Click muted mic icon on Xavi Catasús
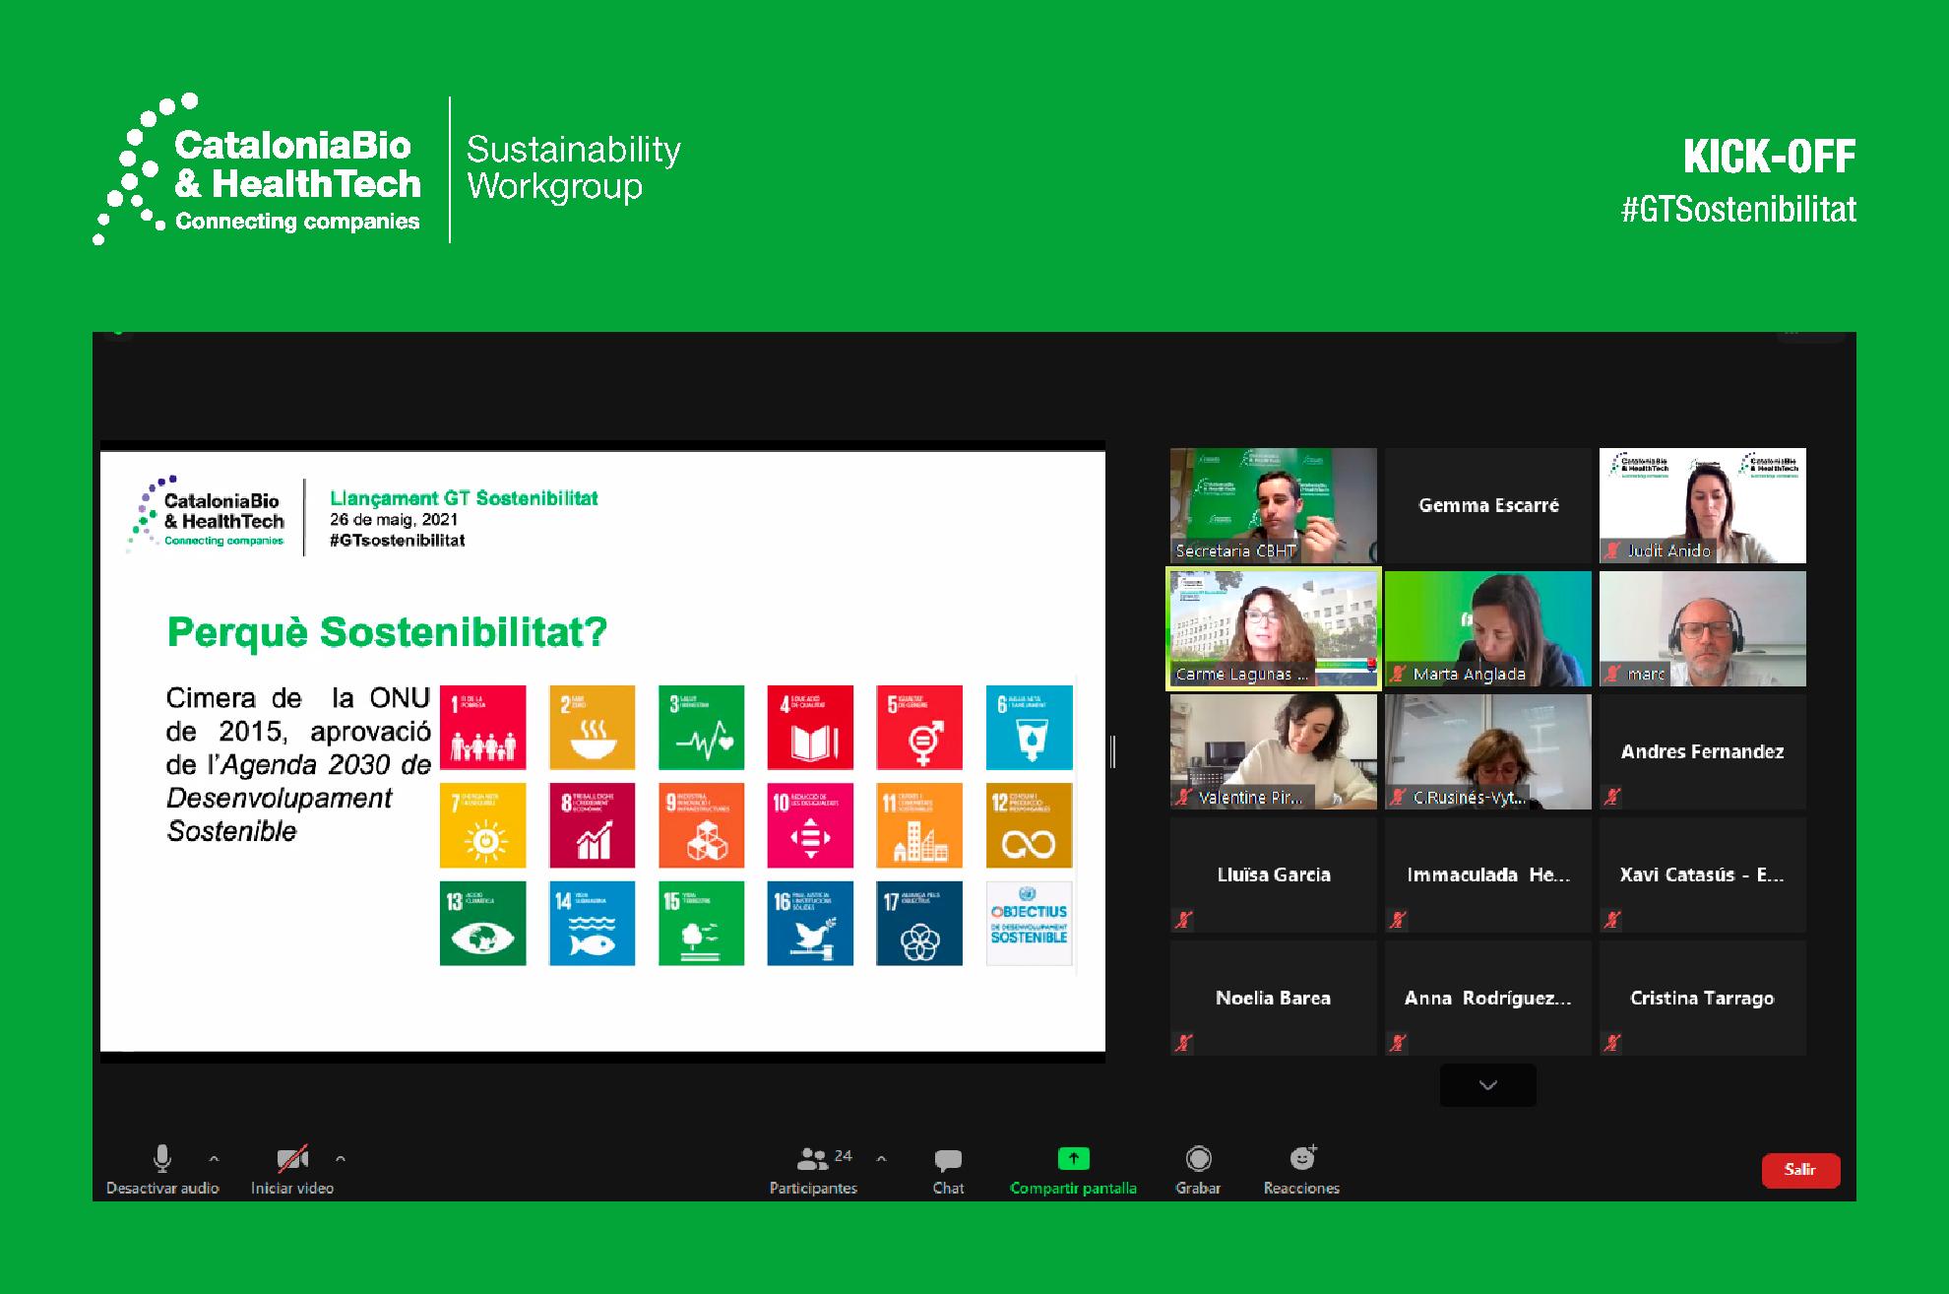 click(x=1612, y=920)
